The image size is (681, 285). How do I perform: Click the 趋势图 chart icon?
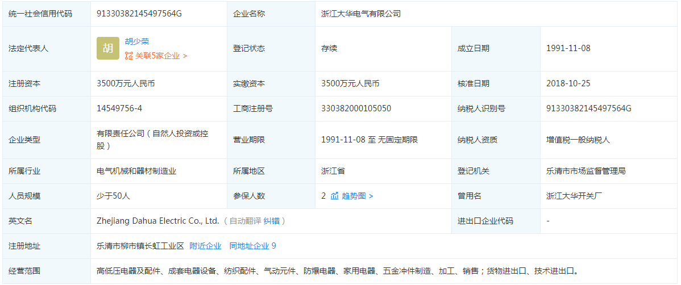[x=335, y=196]
